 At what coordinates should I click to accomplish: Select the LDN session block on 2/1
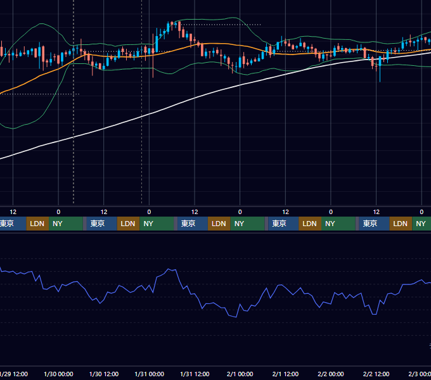click(310, 224)
